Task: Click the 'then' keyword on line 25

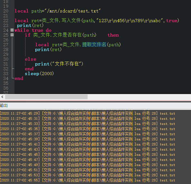Action: [x=113, y=35]
